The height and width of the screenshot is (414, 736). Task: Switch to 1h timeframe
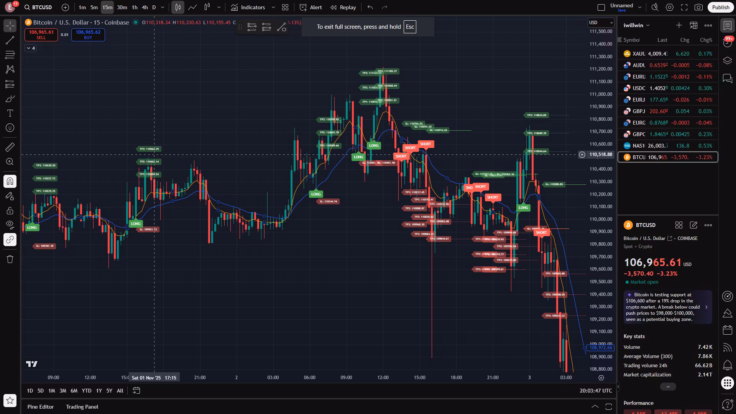135,7
